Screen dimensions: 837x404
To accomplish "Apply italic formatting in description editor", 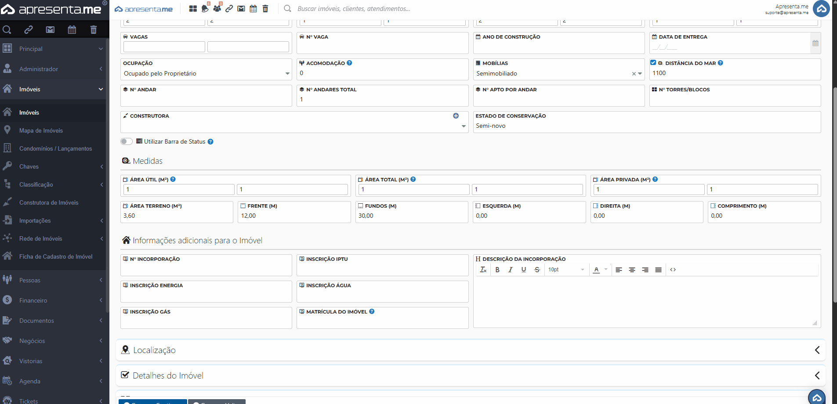I will tap(511, 270).
